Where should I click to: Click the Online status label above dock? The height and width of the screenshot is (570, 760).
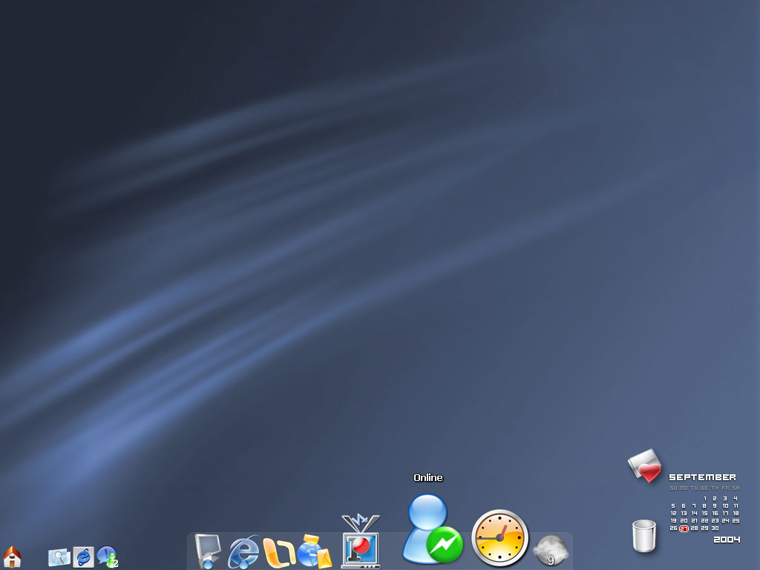click(x=428, y=478)
